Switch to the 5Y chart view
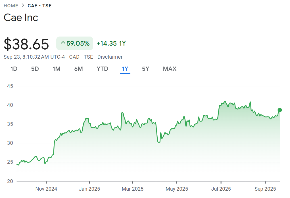 pyautogui.click(x=145, y=69)
